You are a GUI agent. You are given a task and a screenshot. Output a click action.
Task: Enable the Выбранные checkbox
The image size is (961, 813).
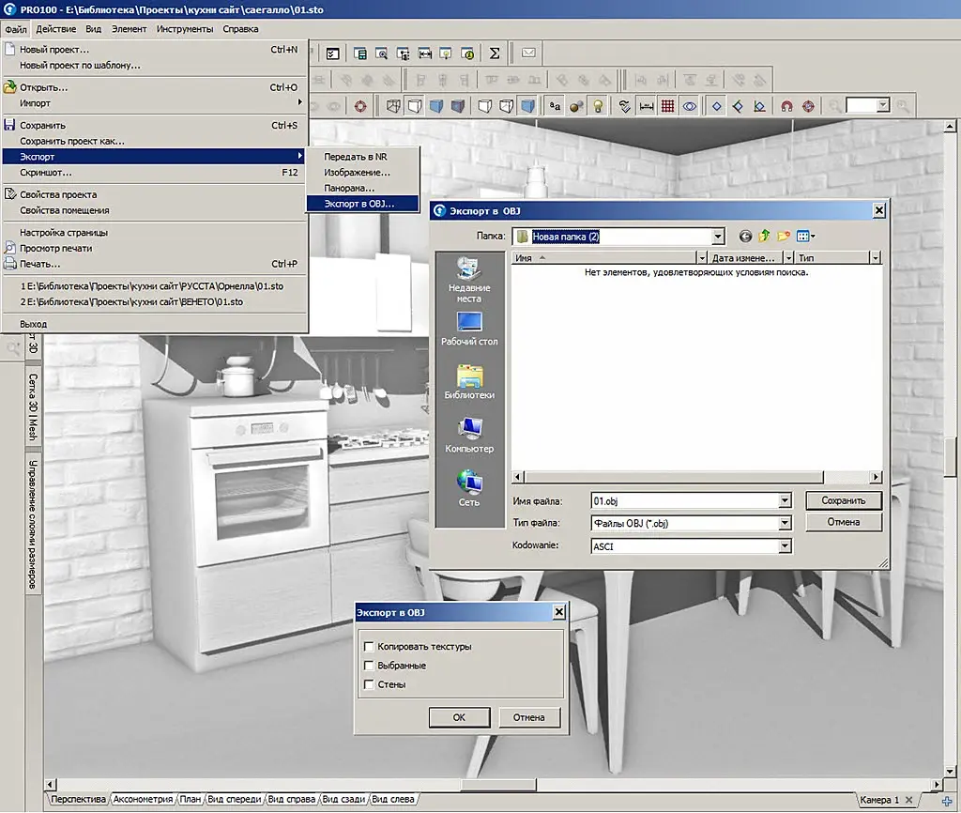coord(369,666)
